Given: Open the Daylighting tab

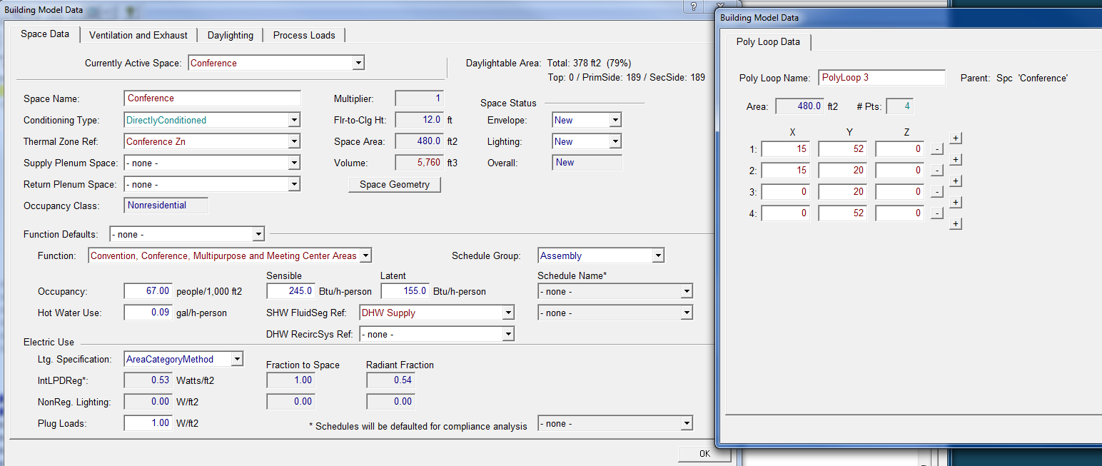Looking at the screenshot, I should click(230, 35).
